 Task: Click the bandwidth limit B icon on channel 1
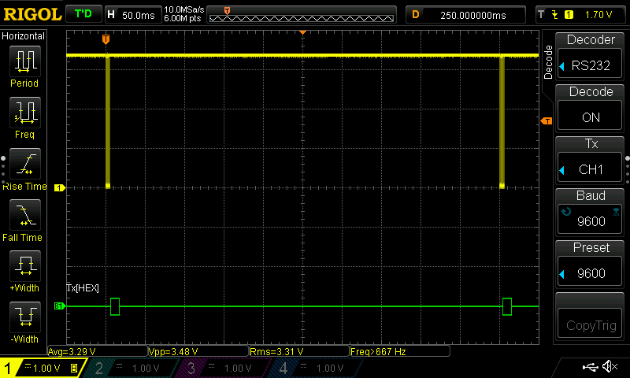[74, 368]
